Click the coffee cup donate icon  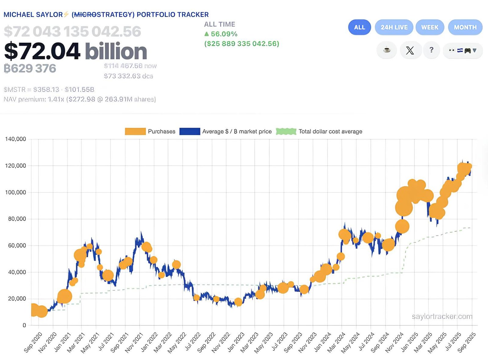387,50
